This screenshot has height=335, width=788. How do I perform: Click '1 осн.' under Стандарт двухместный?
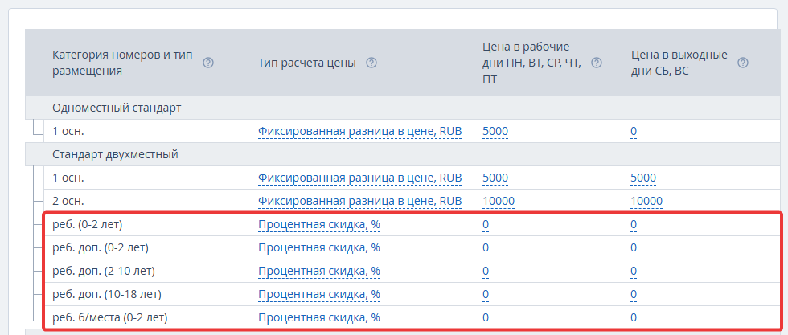coord(68,178)
